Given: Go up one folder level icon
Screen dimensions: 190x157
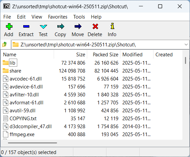Looking at the screenshot, I should coord(5,44).
